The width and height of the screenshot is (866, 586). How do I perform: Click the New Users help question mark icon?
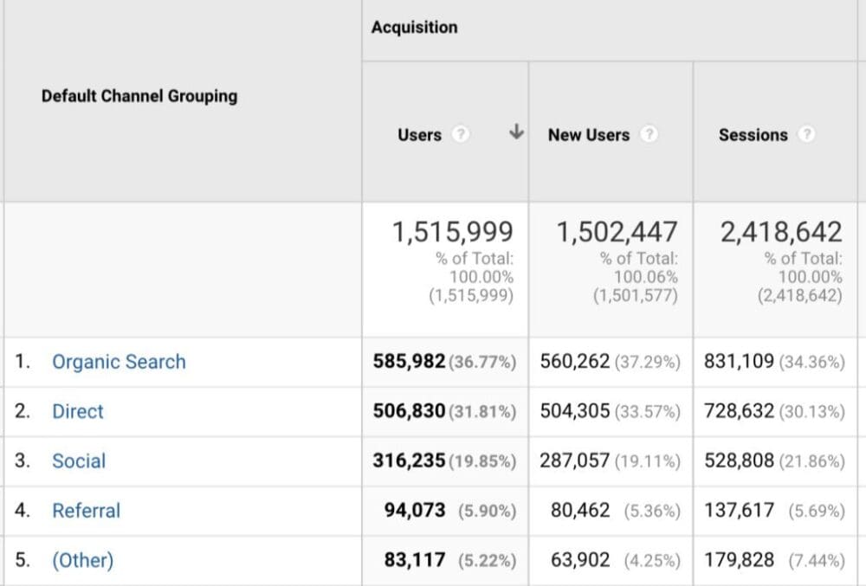point(649,134)
